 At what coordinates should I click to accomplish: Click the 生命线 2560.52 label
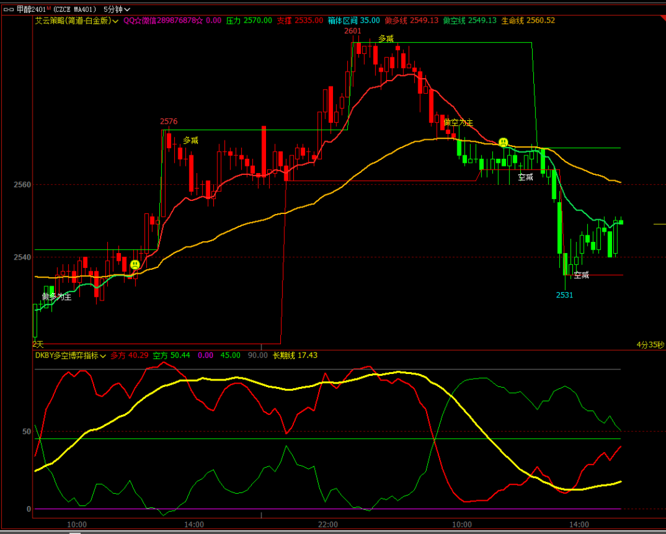point(527,21)
